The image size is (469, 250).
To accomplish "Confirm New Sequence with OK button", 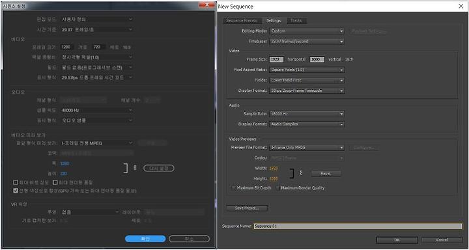I will (397, 240).
